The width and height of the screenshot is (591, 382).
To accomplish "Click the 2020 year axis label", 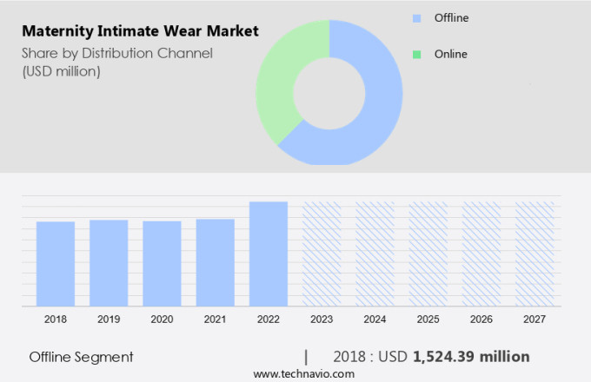I will (162, 319).
